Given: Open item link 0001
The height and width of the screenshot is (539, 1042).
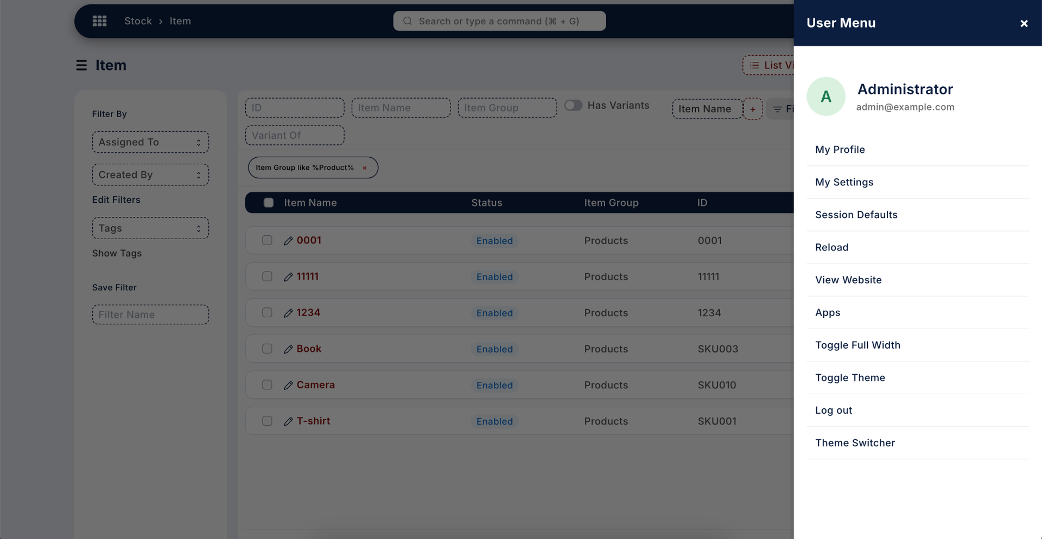Looking at the screenshot, I should point(309,240).
